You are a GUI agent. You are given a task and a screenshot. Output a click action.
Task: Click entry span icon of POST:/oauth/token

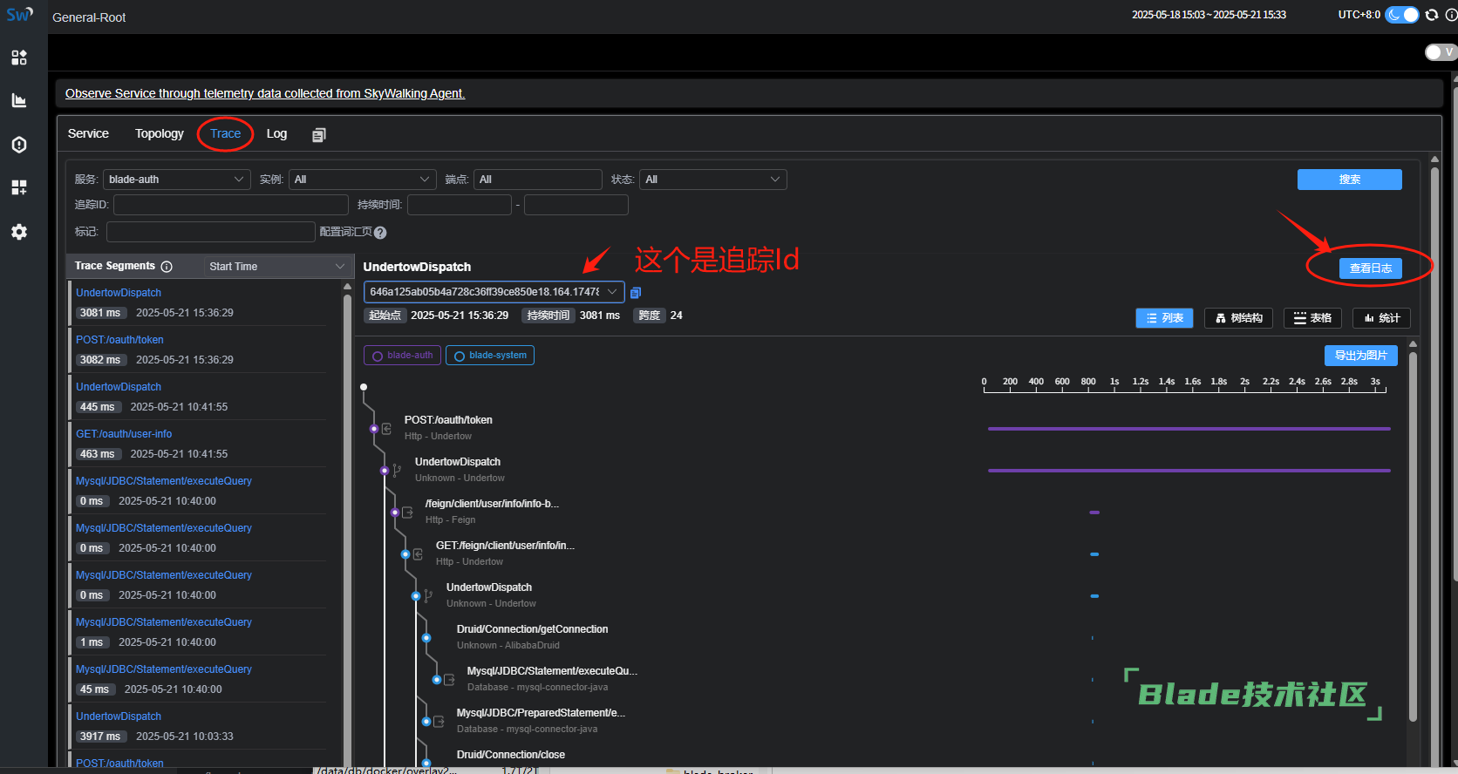pyautogui.click(x=386, y=429)
